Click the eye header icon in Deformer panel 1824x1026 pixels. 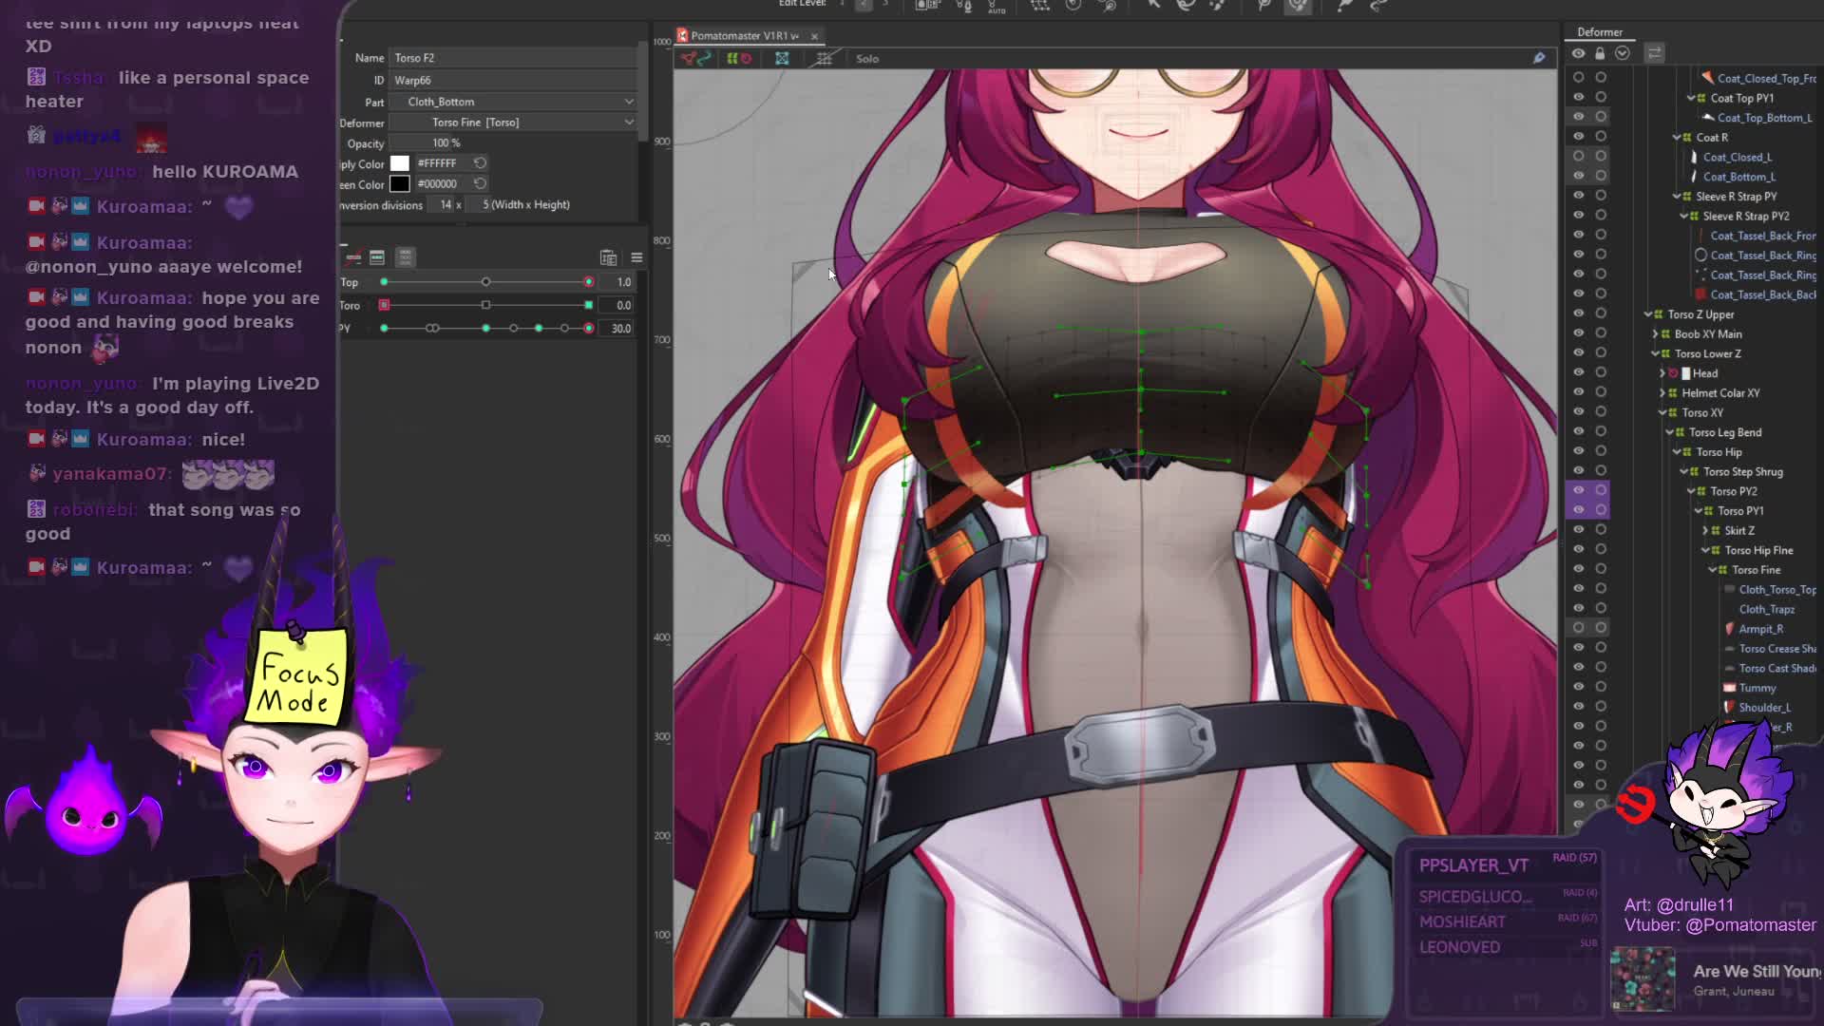(1579, 54)
